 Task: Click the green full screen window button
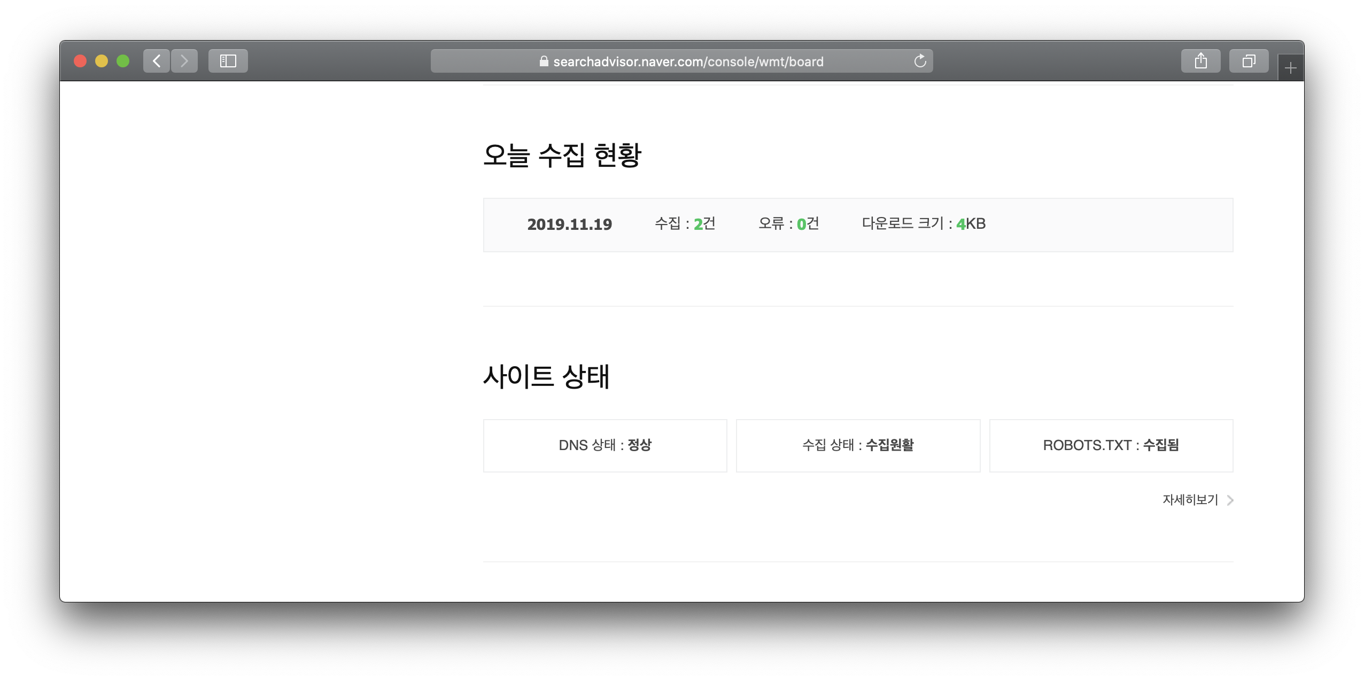tap(123, 61)
